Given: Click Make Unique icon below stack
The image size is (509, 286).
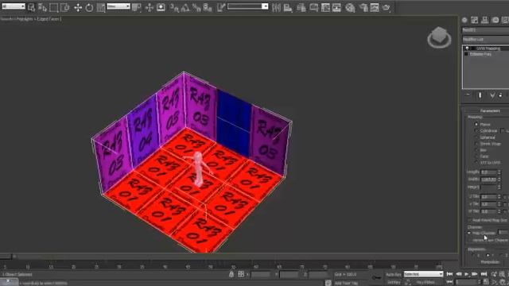Looking at the screenshot, I should [492, 95].
